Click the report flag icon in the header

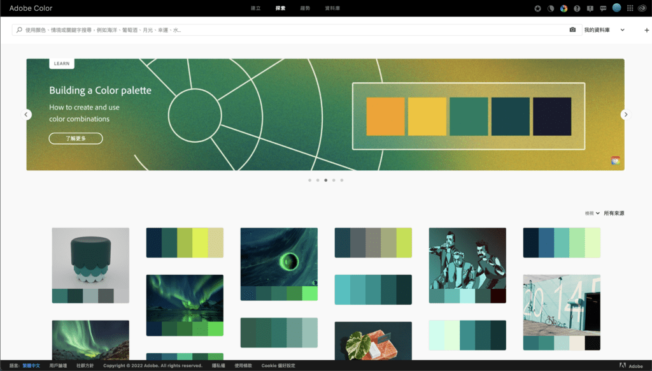point(590,8)
